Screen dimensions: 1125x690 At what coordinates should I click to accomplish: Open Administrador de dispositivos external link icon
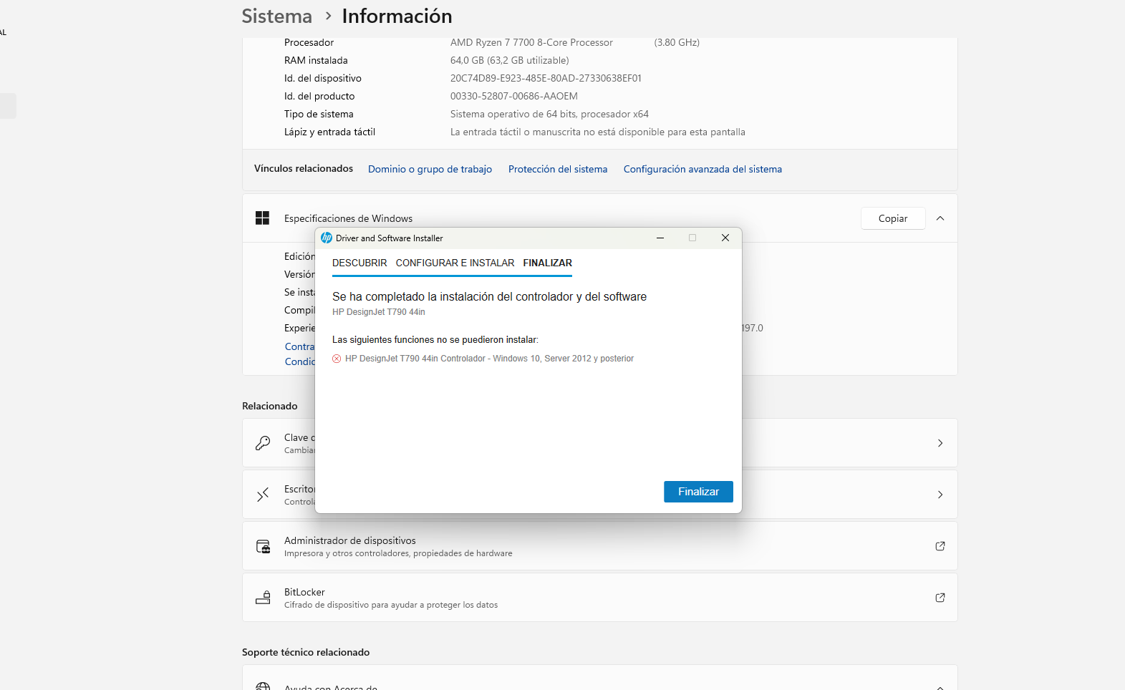(940, 546)
